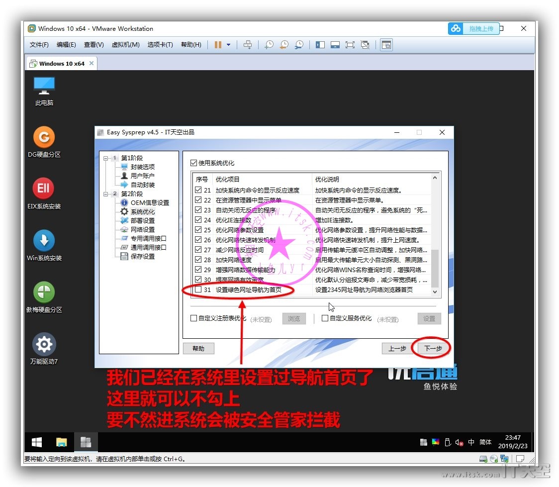
Task: Click the 设置 button for service optimization
Action: click(429, 318)
